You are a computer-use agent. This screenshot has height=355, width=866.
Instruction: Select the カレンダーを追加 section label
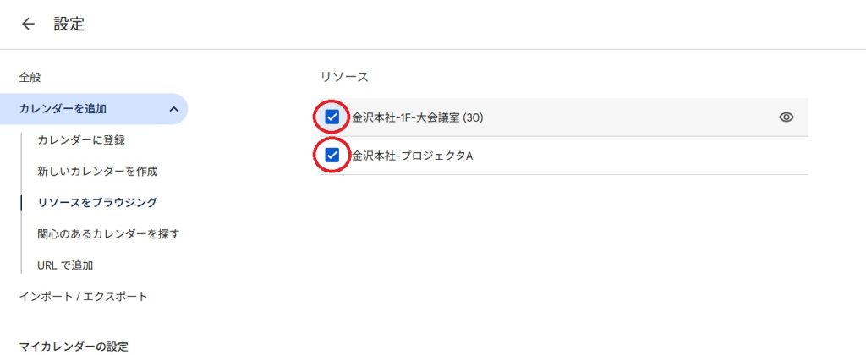coord(63,109)
